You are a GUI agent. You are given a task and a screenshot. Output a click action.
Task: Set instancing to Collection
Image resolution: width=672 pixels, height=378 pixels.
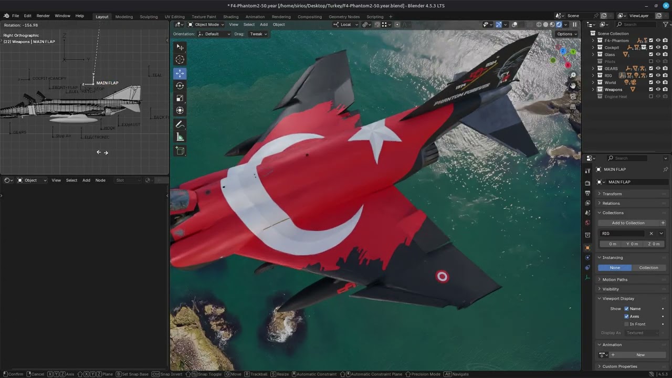pos(648,268)
